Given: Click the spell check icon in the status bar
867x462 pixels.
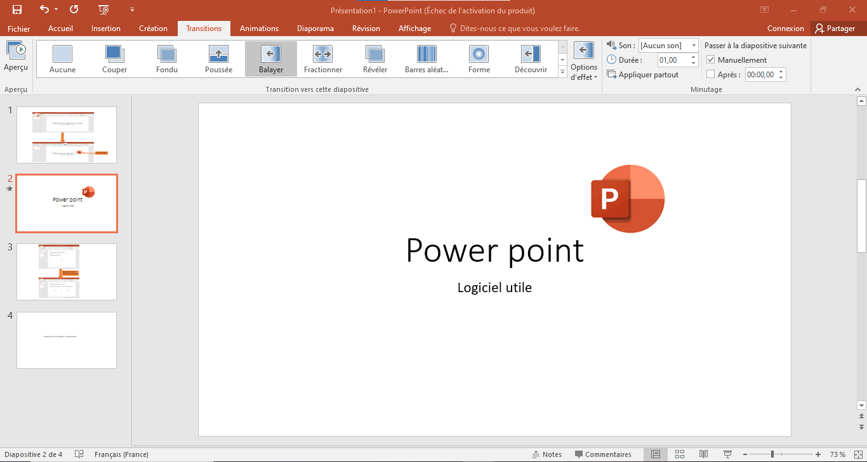Looking at the screenshot, I should pos(79,454).
